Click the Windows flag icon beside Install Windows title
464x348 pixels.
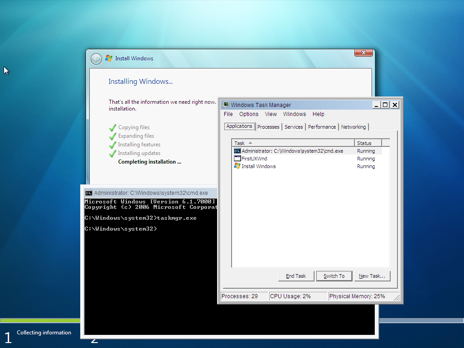(x=109, y=58)
